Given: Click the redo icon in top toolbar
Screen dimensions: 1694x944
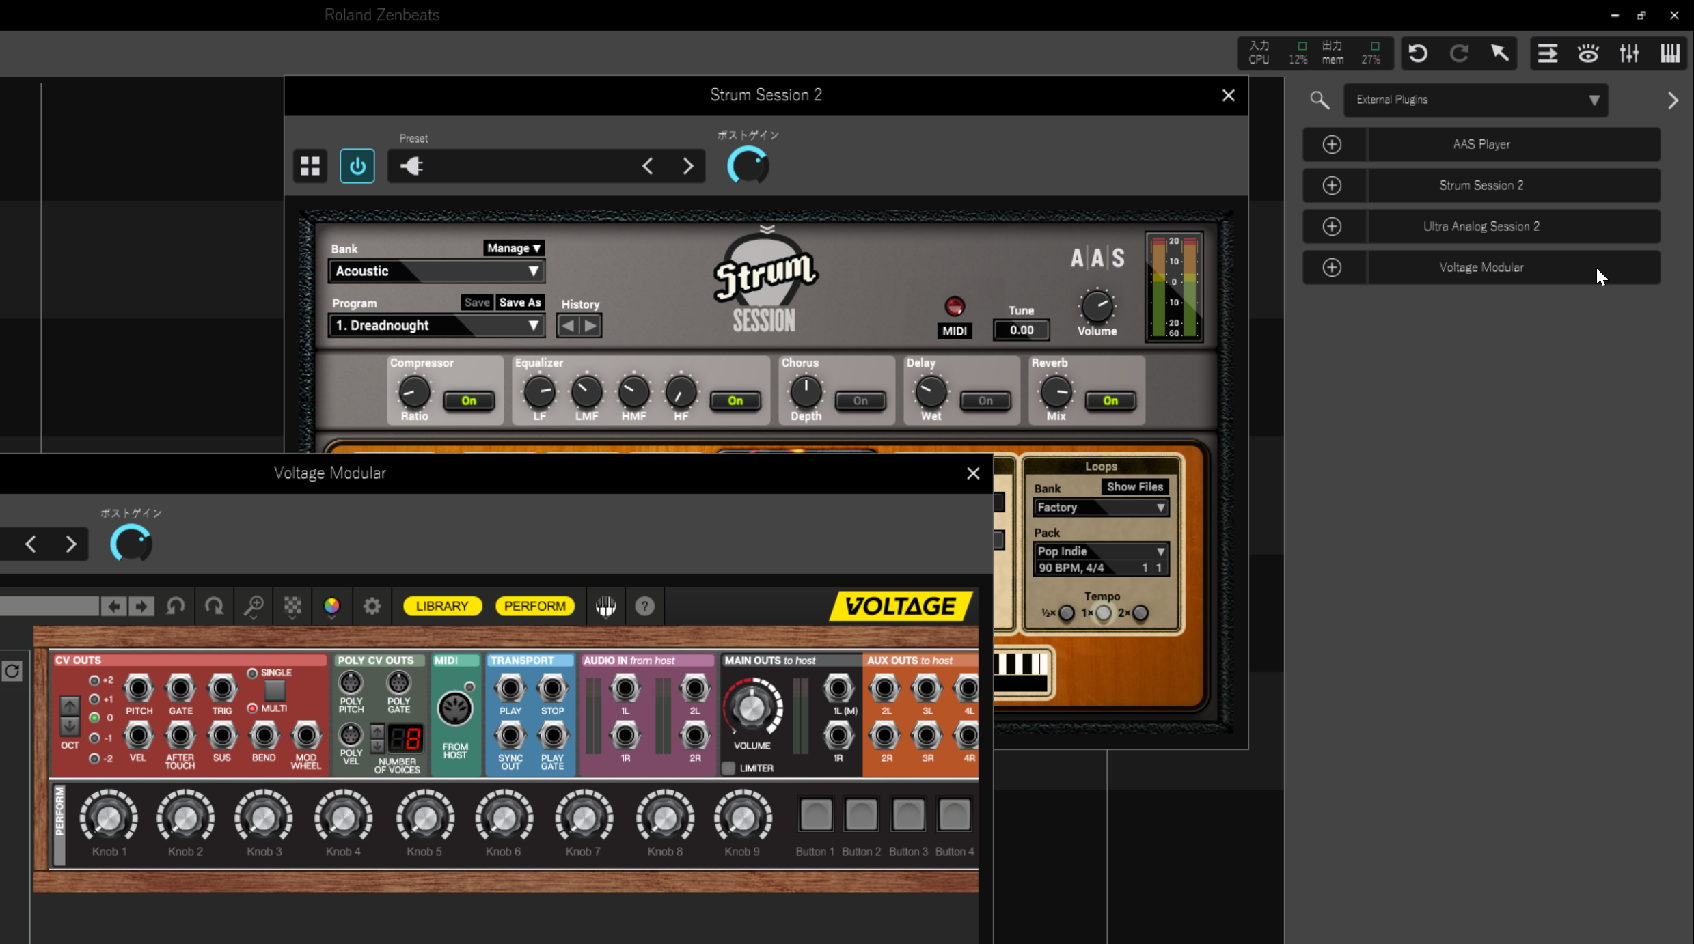Looking at the screenshot, I should coord(1459,53).
